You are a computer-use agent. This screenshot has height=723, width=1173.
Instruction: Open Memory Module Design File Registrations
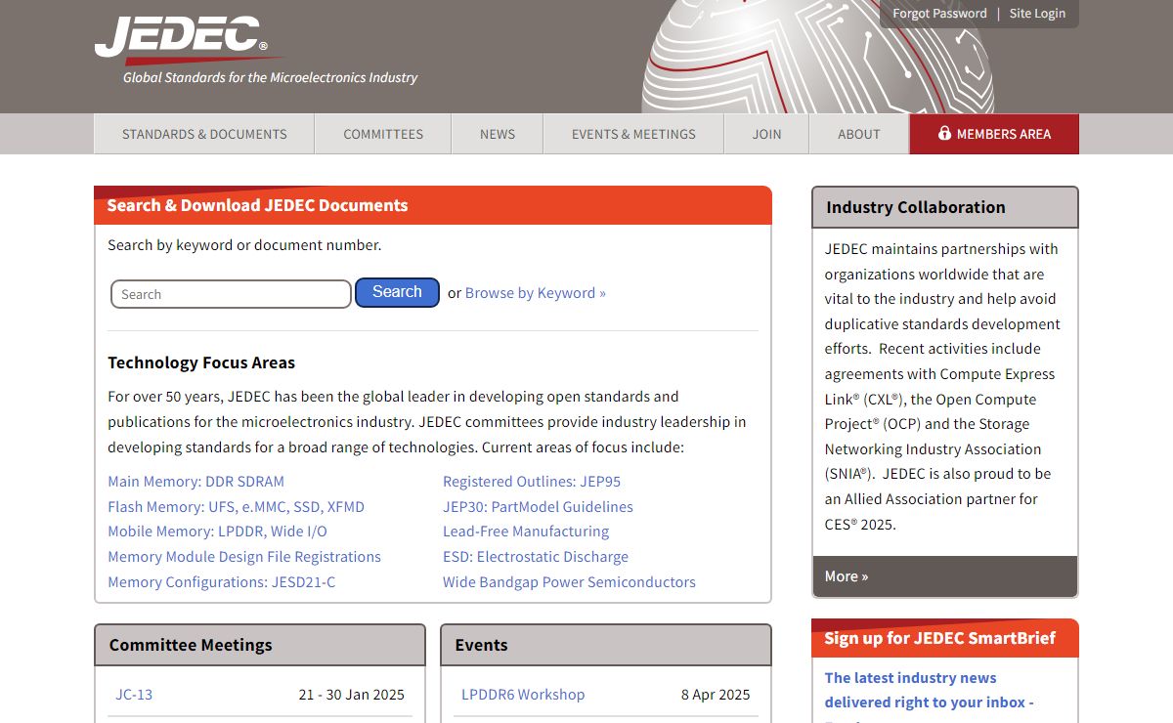[244, 557]
